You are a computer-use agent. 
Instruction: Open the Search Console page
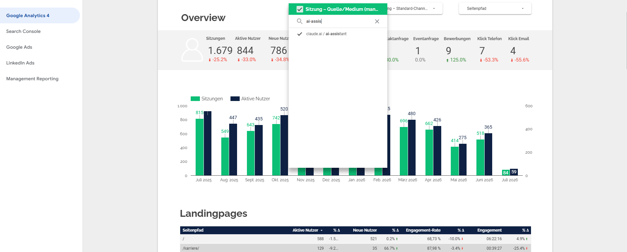tap(23, 31)
